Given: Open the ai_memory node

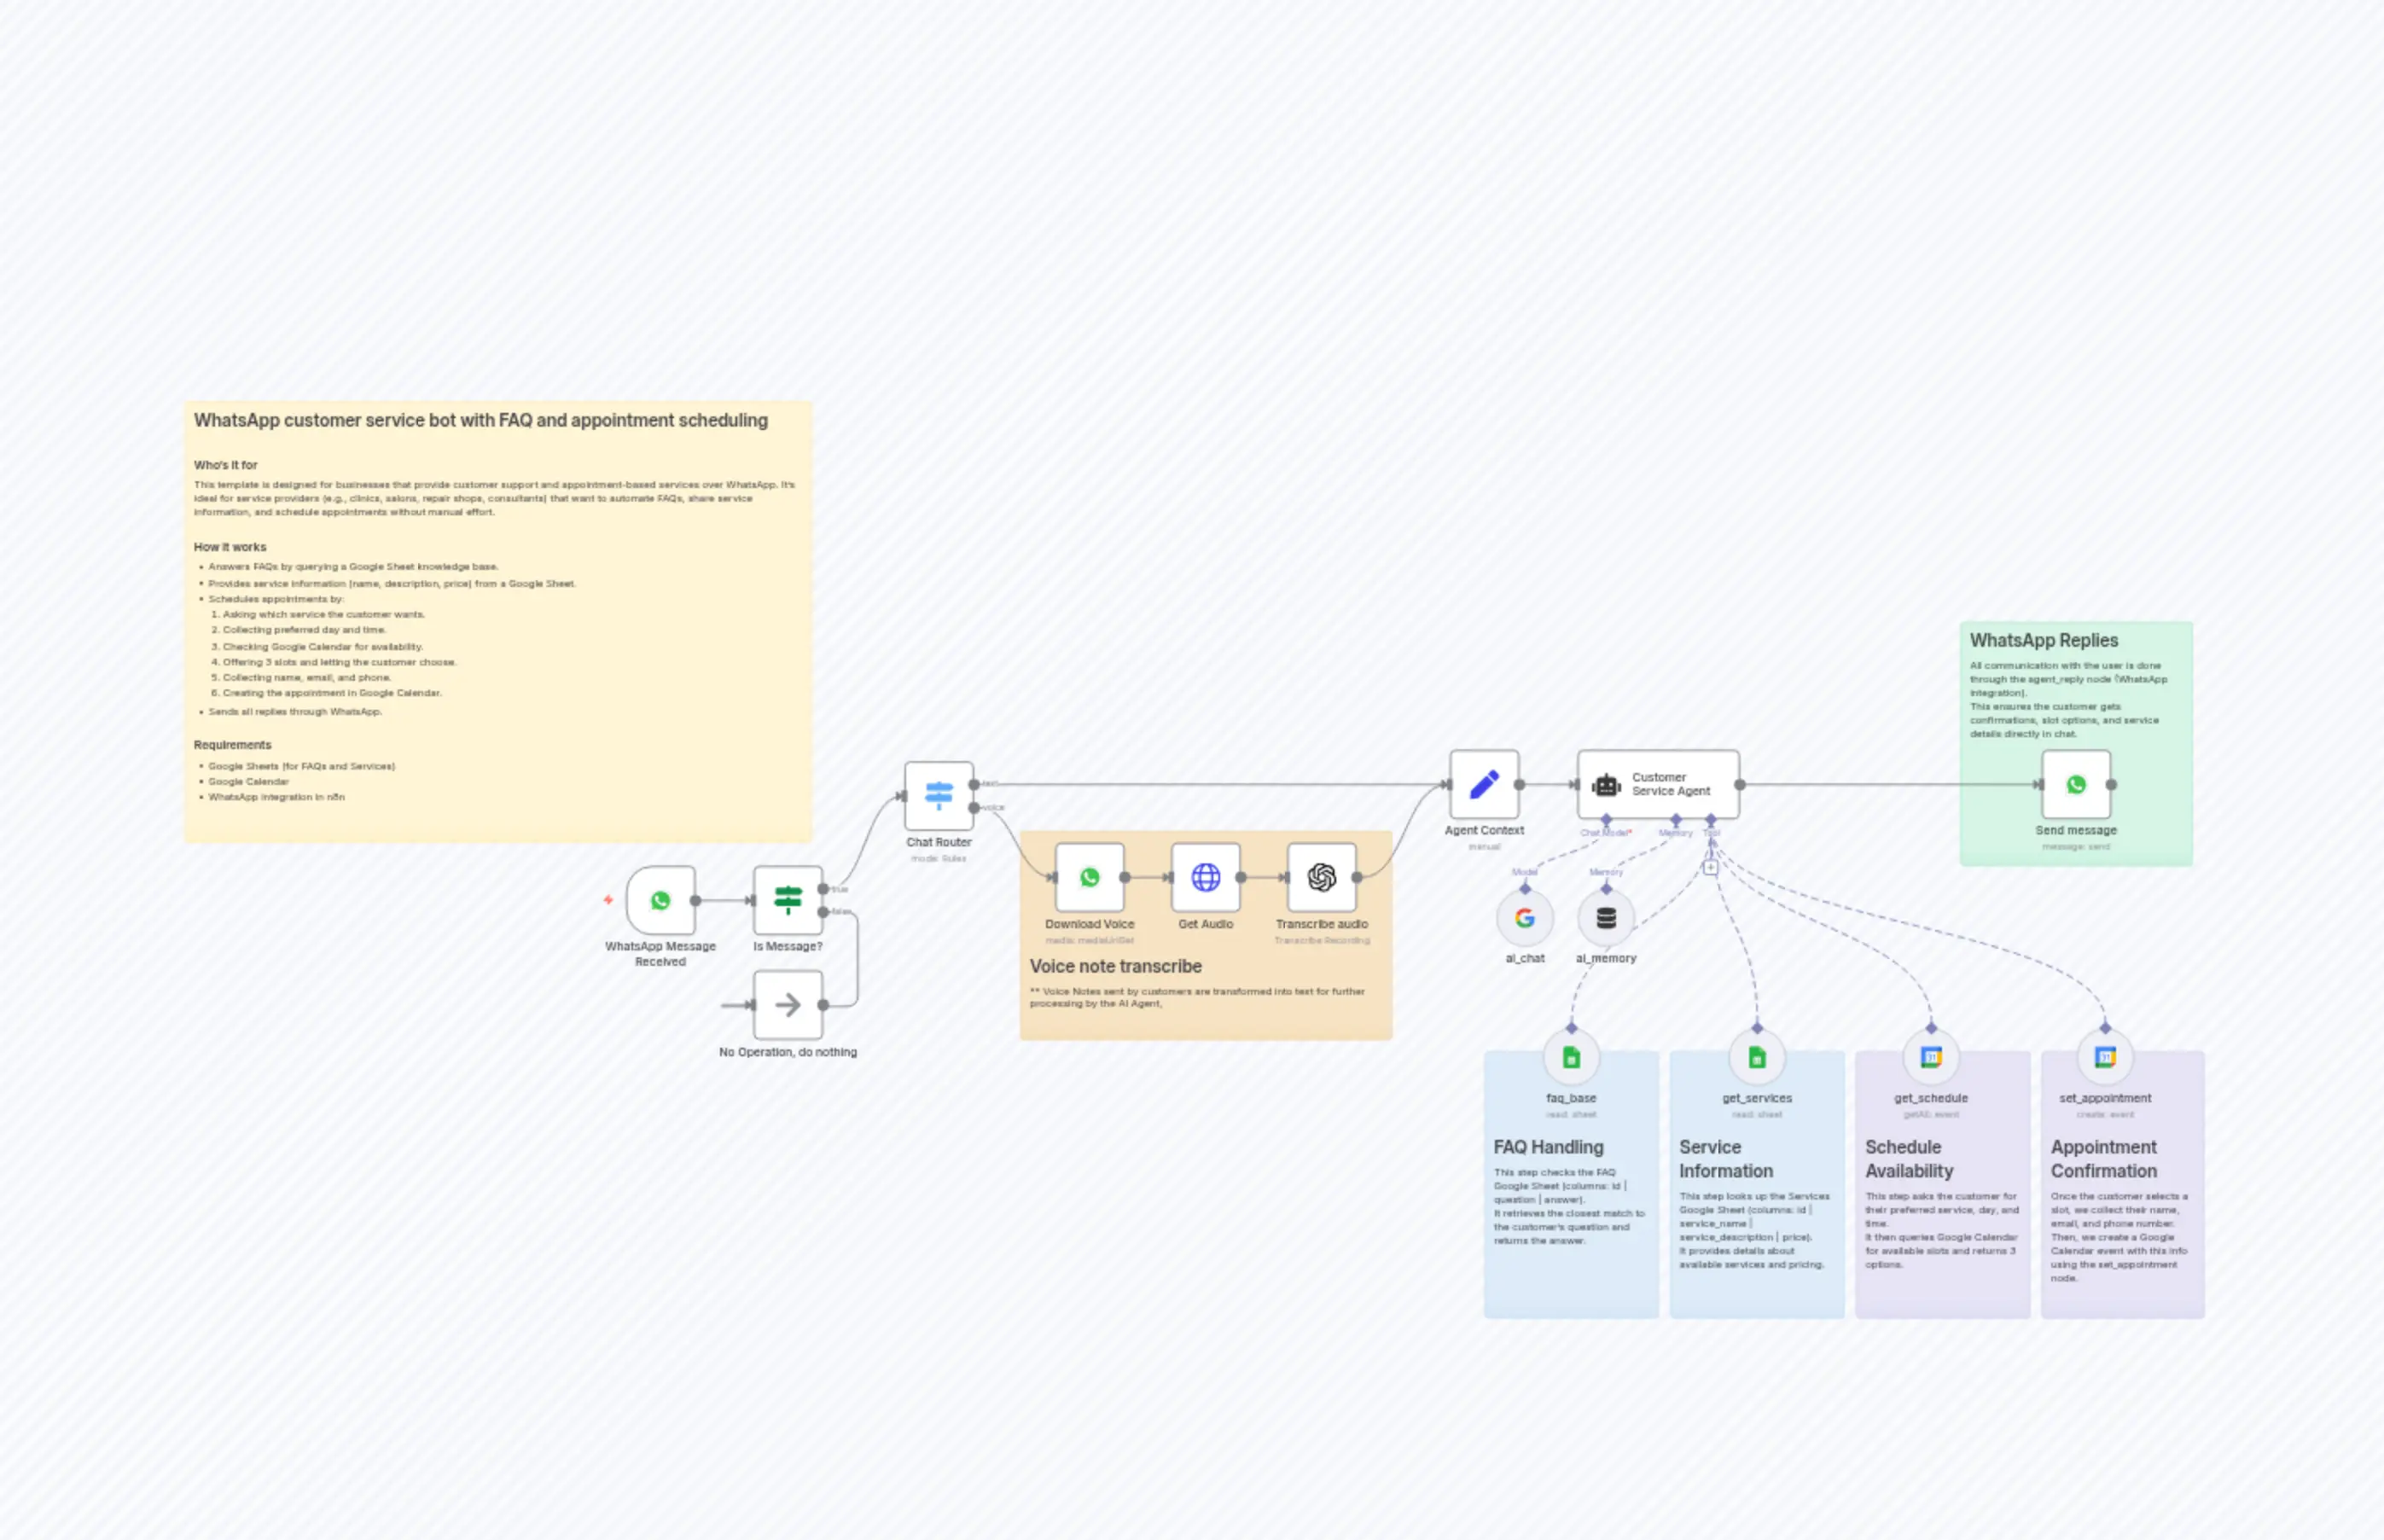Looking at the screenshot, I should 1605,917.
